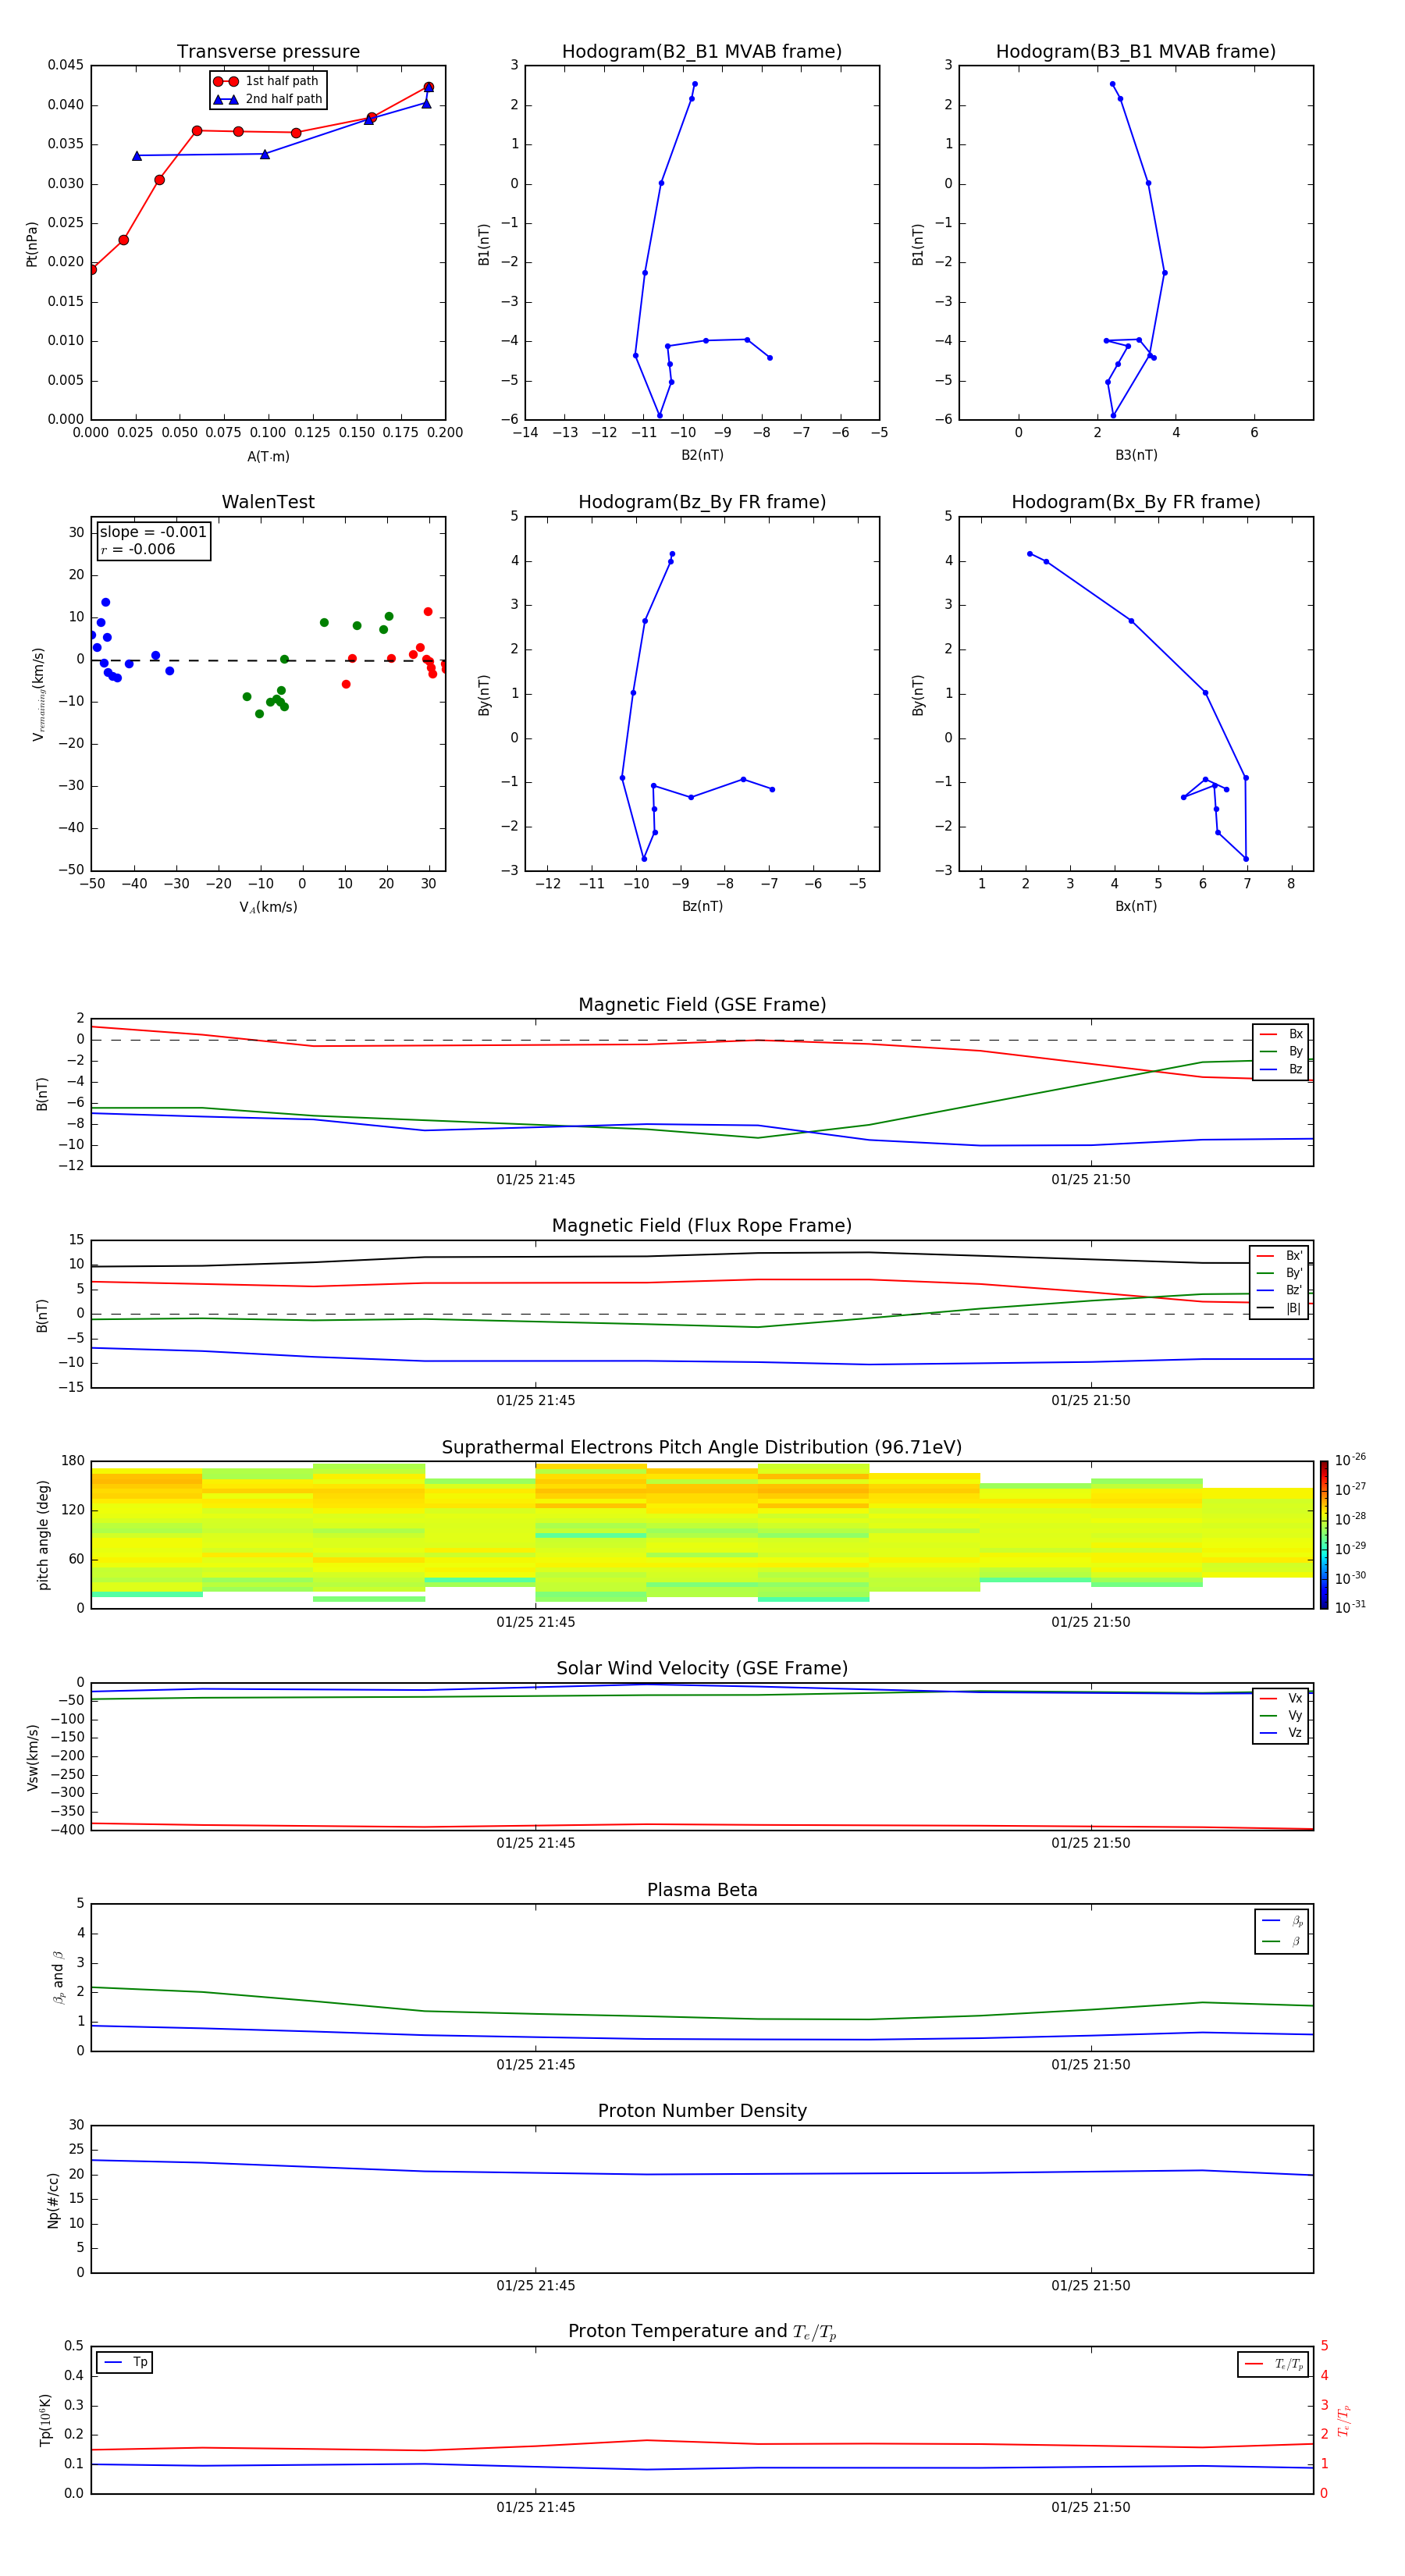Click the 'Proton Number Density' title
Screen dimensions: 1405x2576
tap(702, 2111)
